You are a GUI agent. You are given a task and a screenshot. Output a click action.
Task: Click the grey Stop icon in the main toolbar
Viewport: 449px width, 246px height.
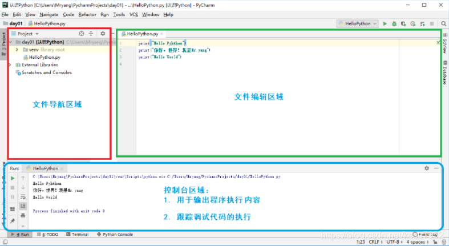click(x=432, y=24)
